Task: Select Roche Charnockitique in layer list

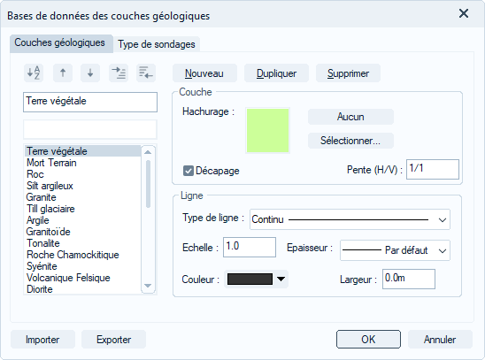Action: click(73, 255)
